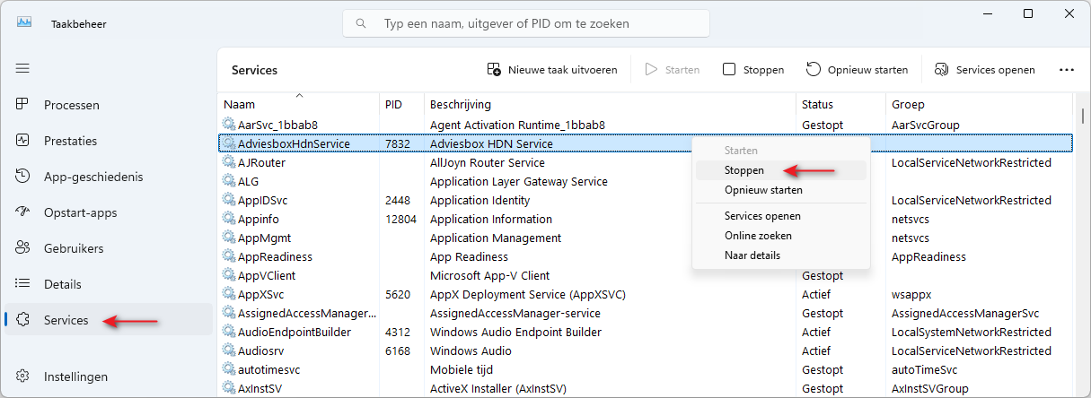Choose Stoppen in the context menu
Image resolution: width=1091 pixels, height=398 pixels.
(781, 169)
